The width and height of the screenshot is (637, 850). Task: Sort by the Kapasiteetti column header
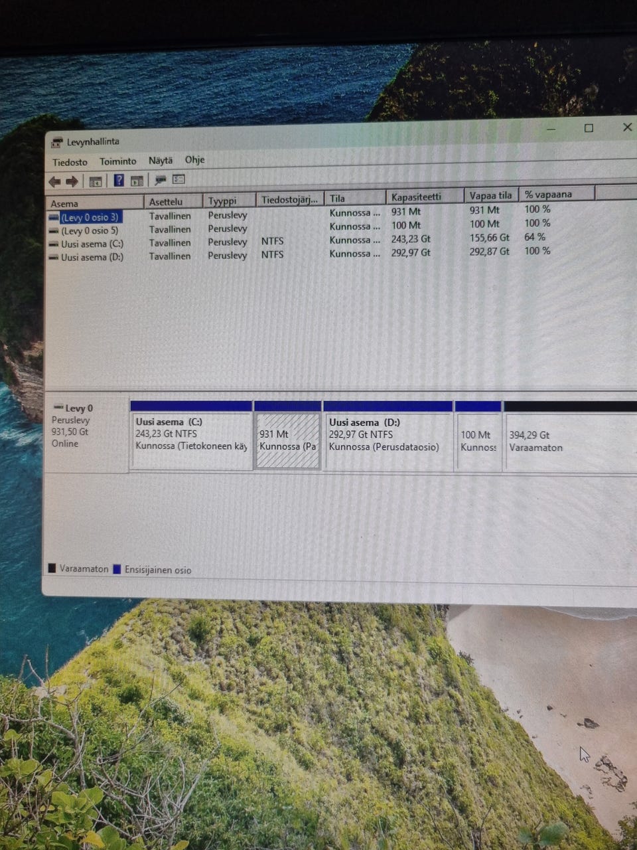click(425, 197)
